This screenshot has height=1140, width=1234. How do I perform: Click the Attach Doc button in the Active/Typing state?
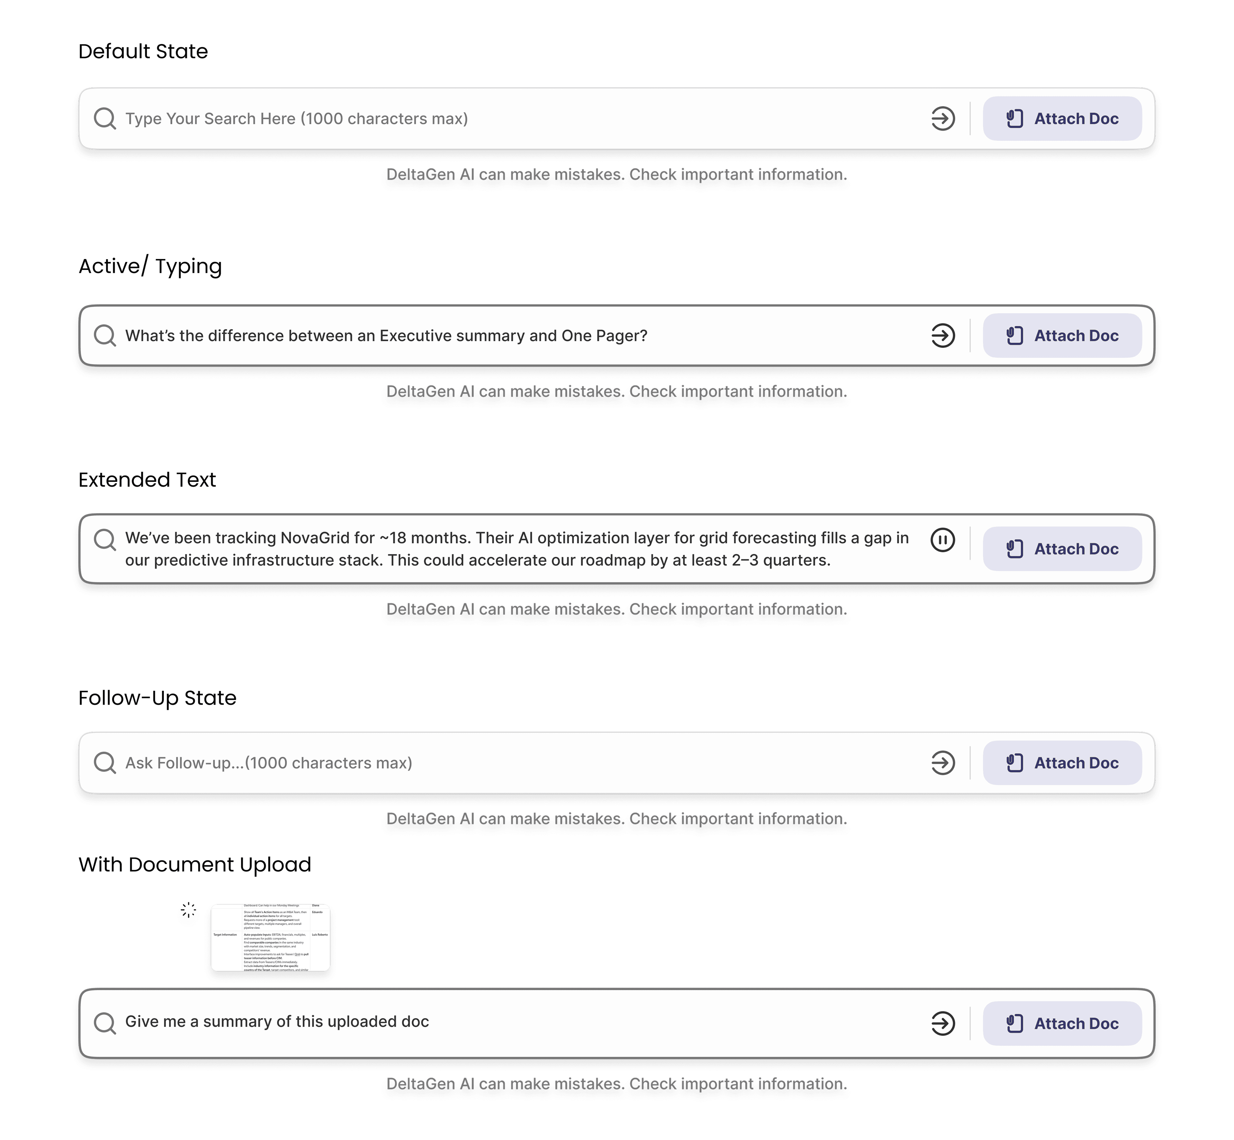point(1062,335)
